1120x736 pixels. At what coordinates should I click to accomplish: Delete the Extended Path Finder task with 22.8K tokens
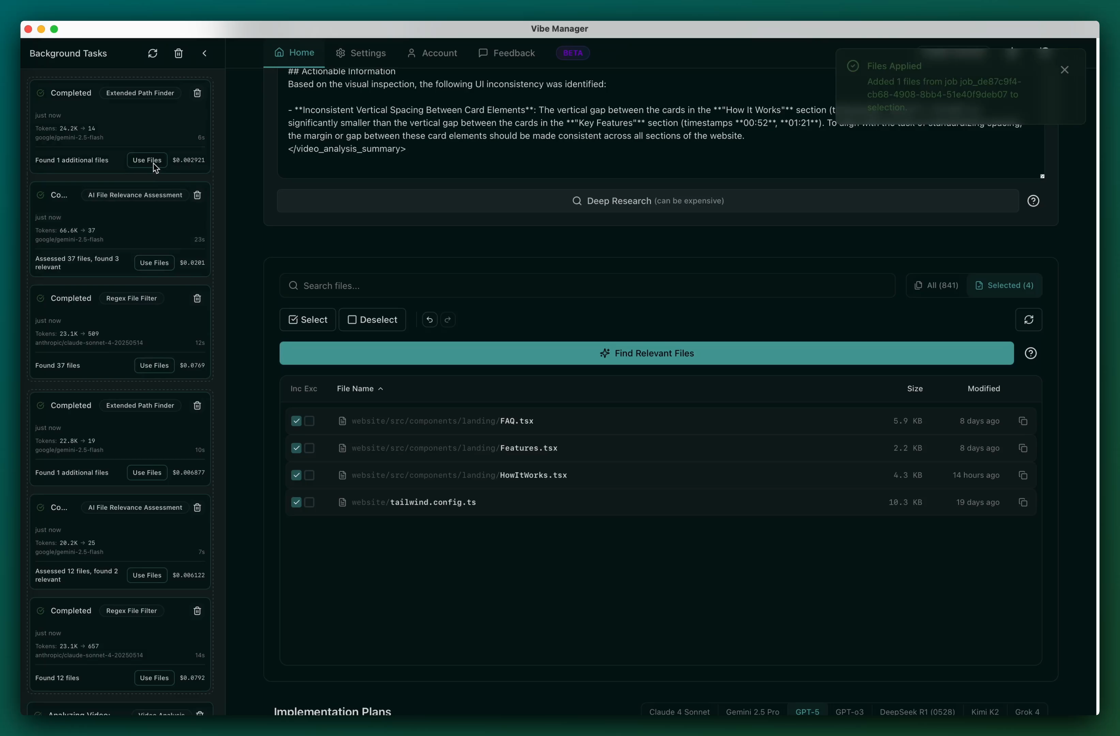[197, 405]
